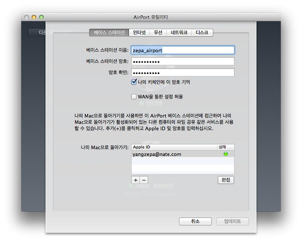Zoom the AirPort window with green button
This screenshot has width=302, height=241.
[x=42, y=17]
